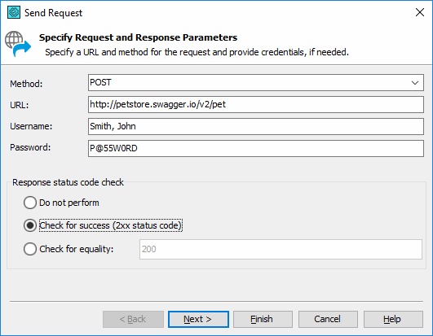Click the globe with arrow request icon
Image resolution: width=433 pixels, height=336 pixels.
[x=18, y=44]
